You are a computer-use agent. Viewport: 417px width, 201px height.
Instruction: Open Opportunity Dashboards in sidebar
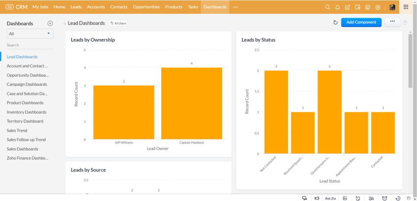click(x=28, y=75)
